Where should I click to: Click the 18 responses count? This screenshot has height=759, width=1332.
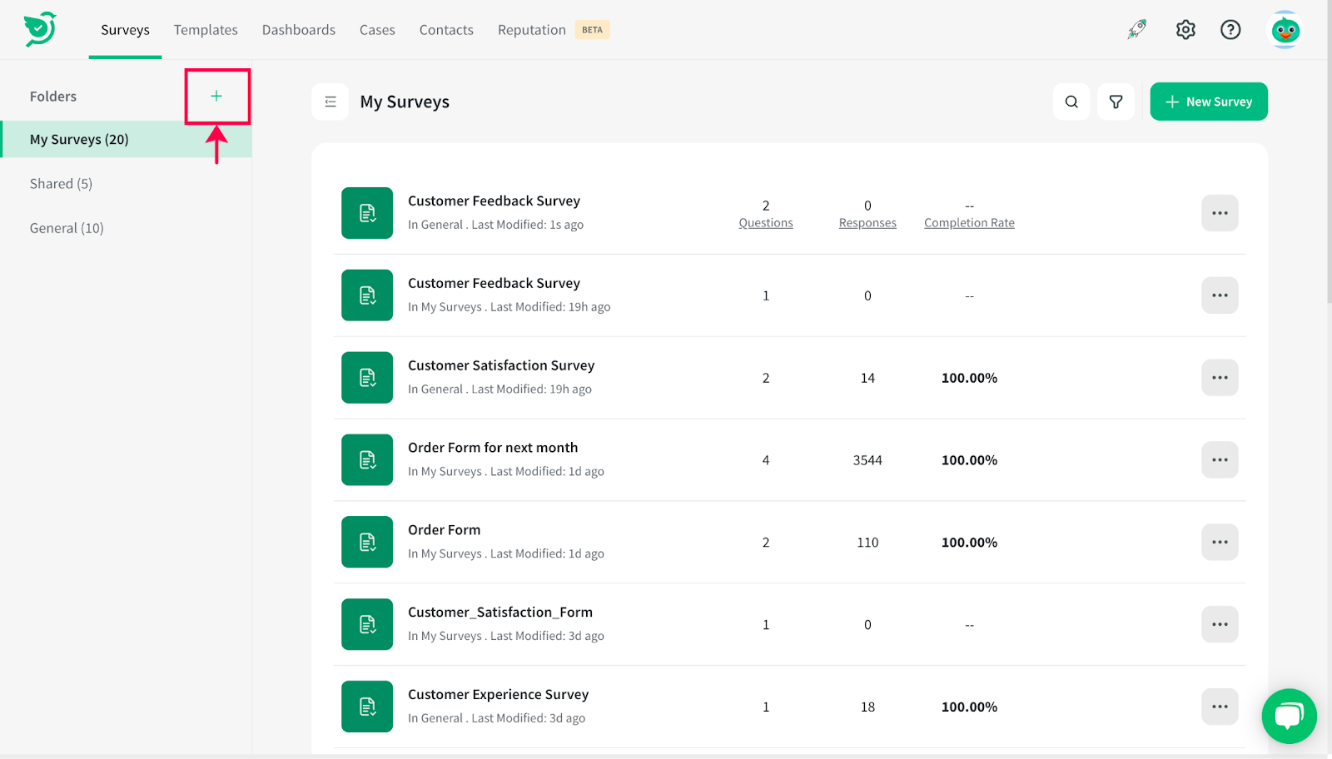click(867, 707)
